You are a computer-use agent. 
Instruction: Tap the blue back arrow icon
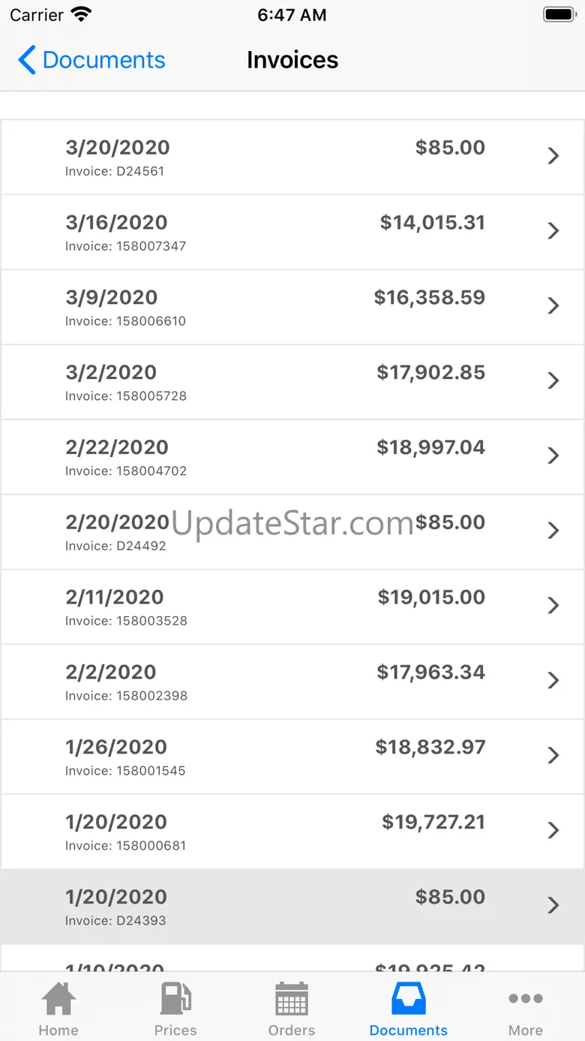27,60
